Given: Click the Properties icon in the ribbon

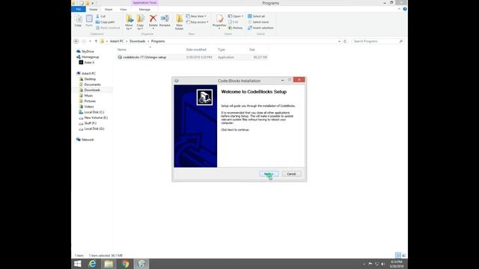Looking at the screenshot, I should (219, 22).
